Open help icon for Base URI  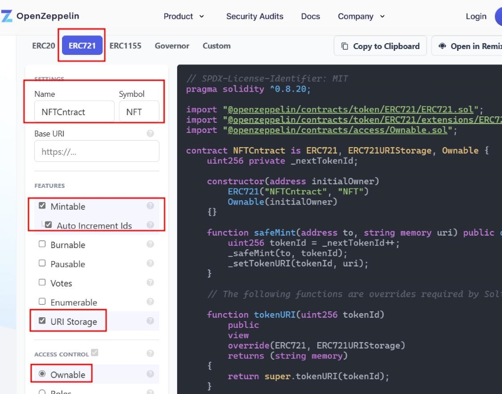[150, 133]
